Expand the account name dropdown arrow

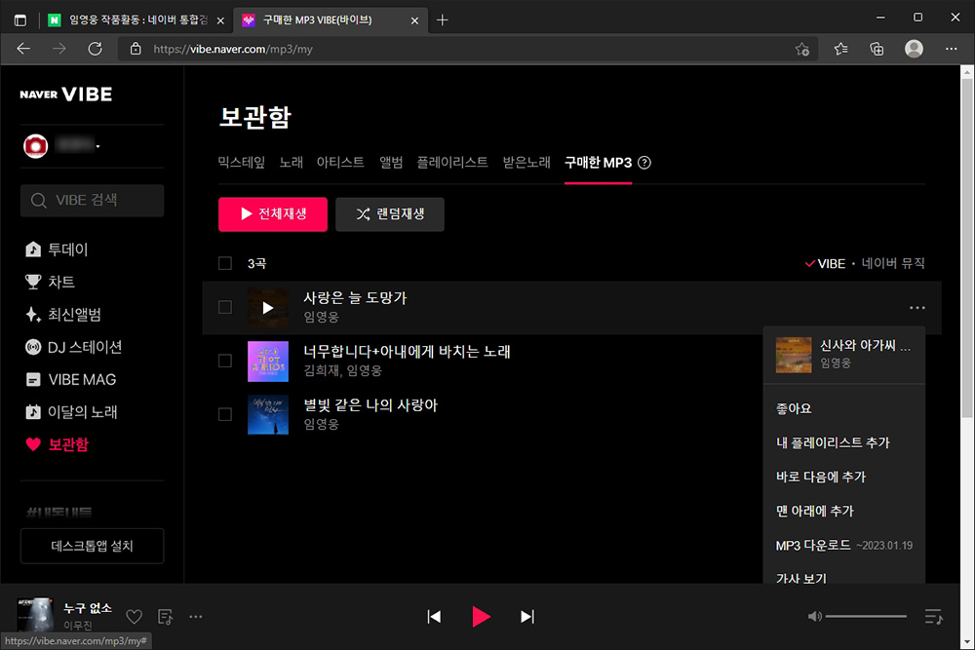(97, 146)
